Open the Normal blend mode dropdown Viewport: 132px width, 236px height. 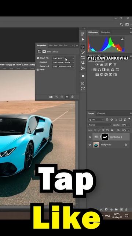coord(99,125)
